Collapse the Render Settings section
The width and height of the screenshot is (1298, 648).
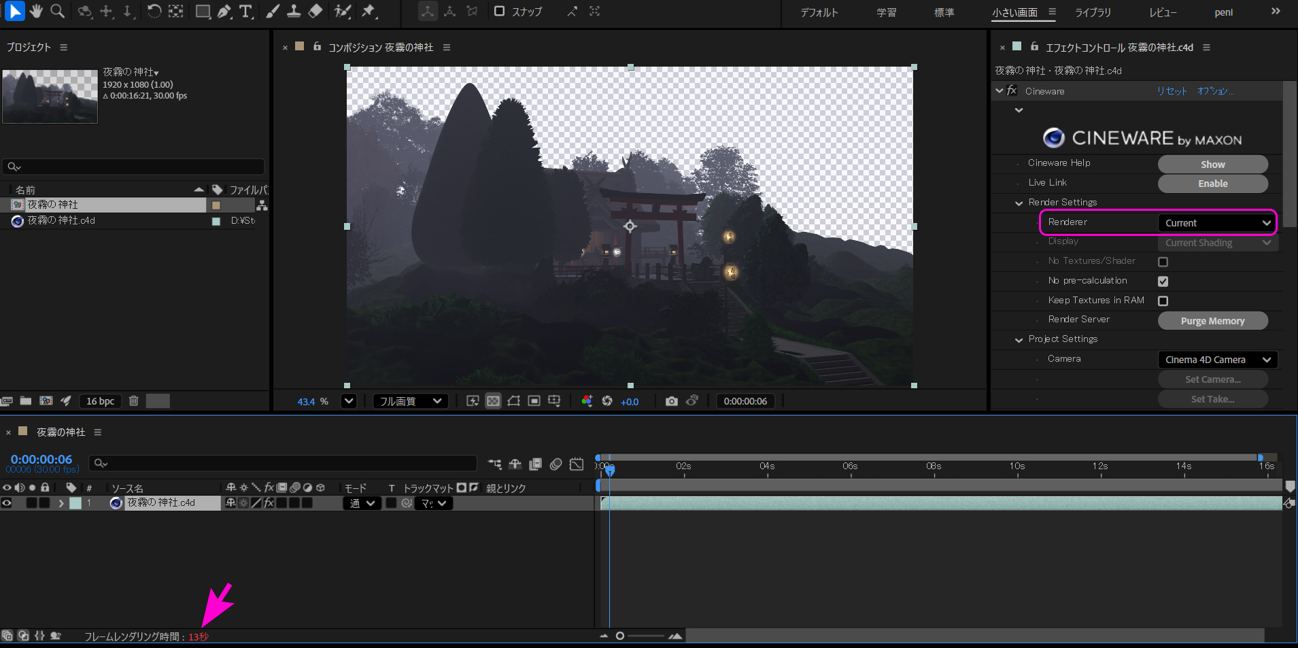1019,203
